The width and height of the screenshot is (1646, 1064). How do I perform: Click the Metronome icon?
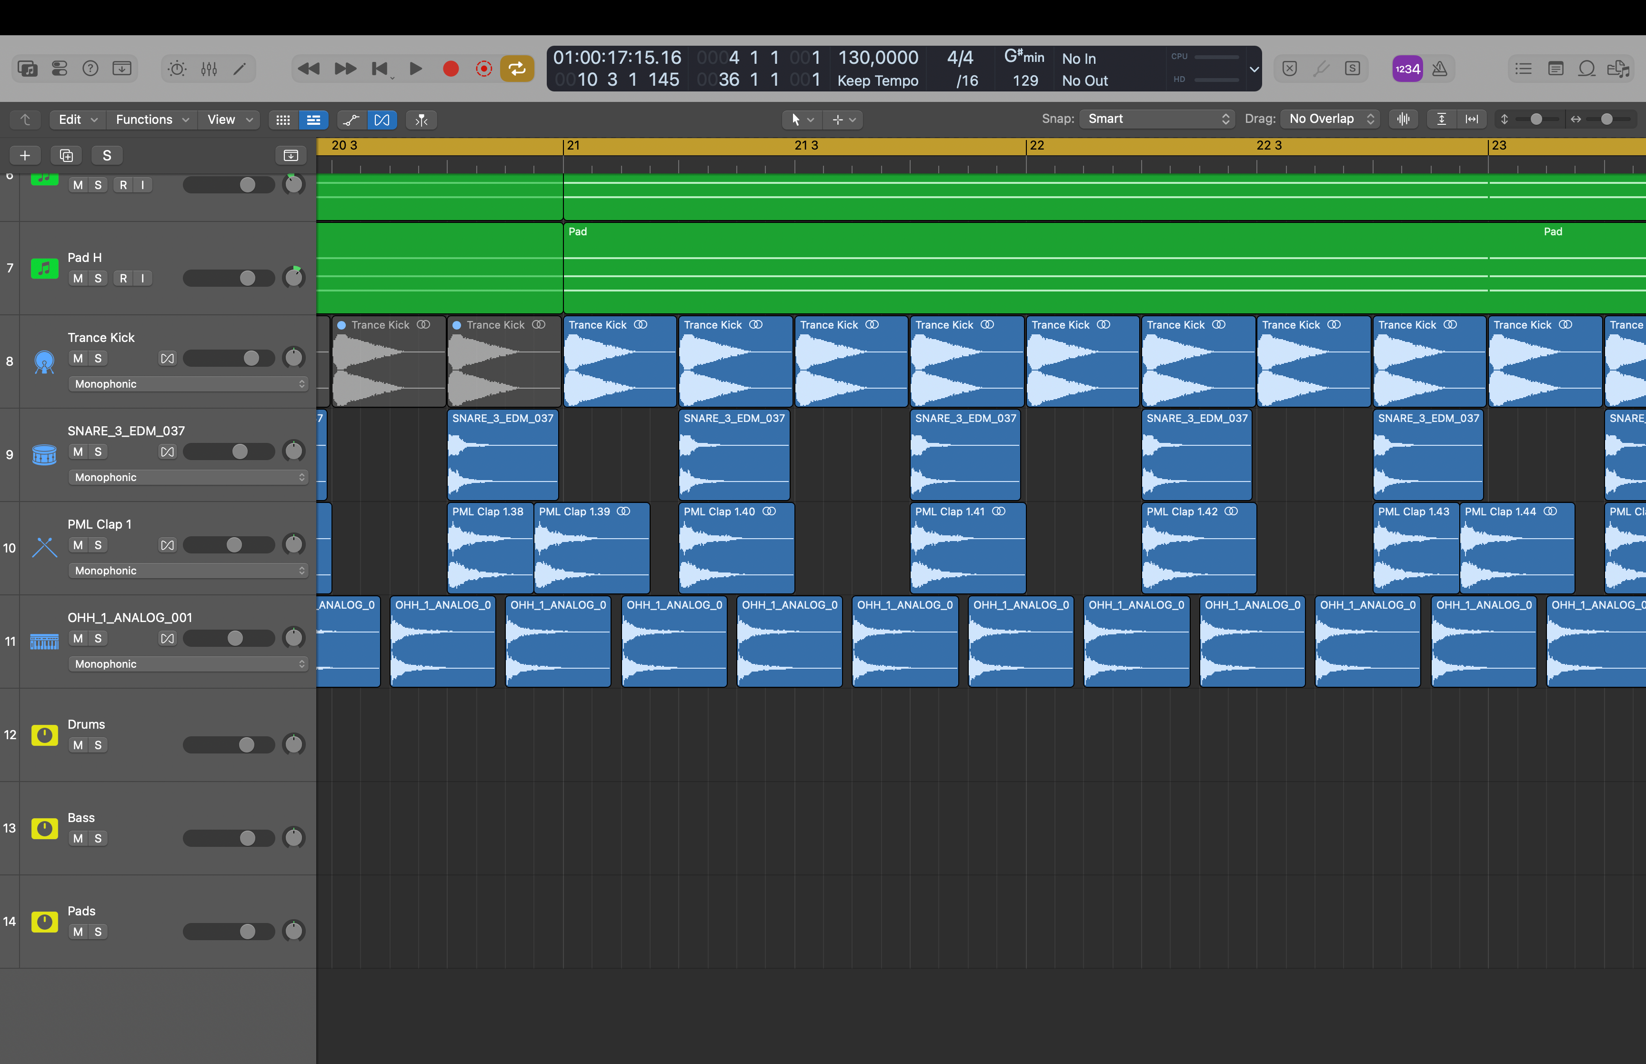click(1439, 69)
